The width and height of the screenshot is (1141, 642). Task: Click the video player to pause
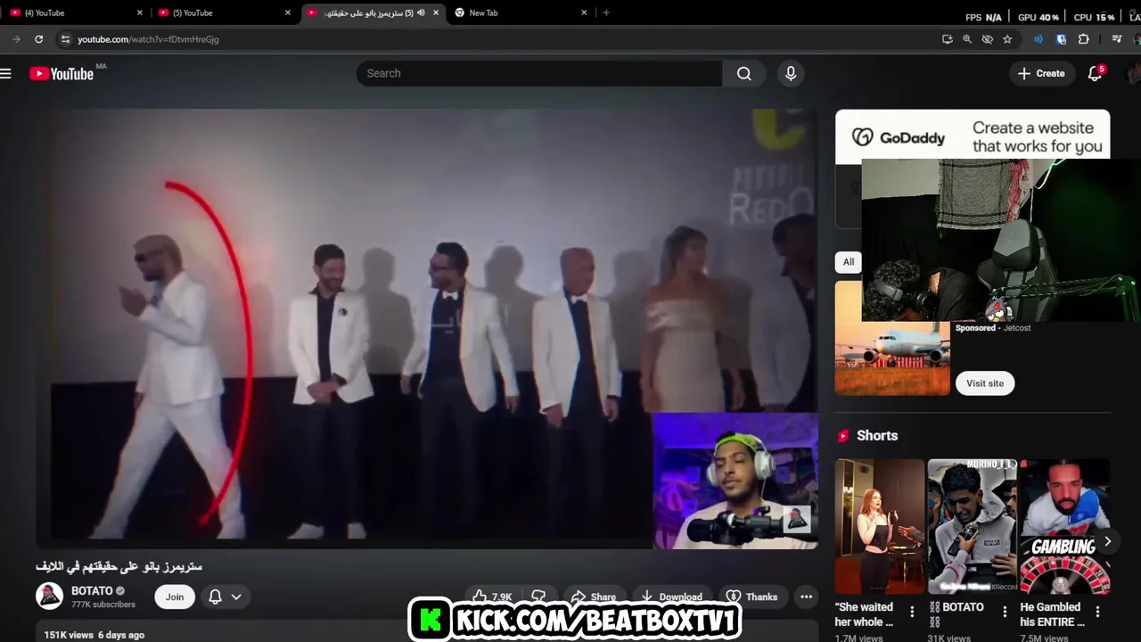coord(427,328)
